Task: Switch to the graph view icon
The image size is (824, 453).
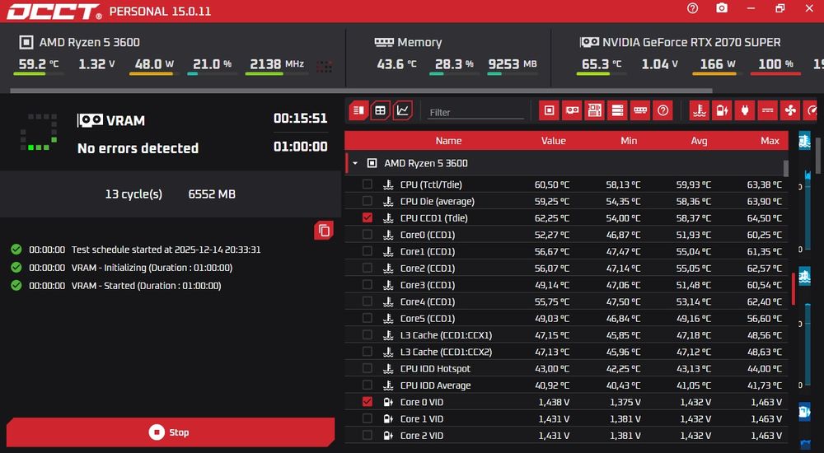Action: [x=402, y=110]
